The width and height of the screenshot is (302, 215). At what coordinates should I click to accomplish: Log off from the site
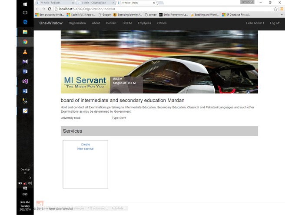[x=275, y=23]
